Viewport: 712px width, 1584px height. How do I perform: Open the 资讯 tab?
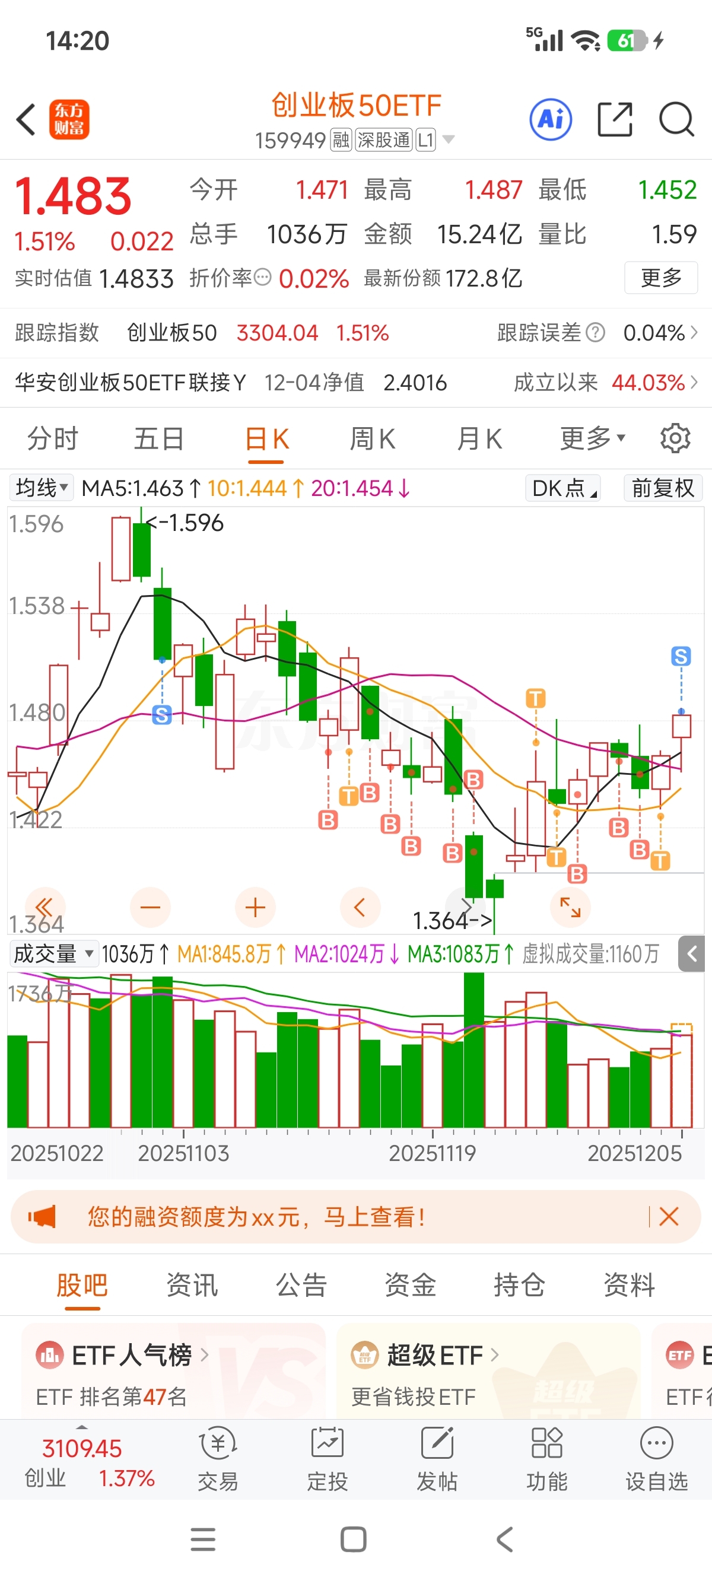pos(192,1284)
